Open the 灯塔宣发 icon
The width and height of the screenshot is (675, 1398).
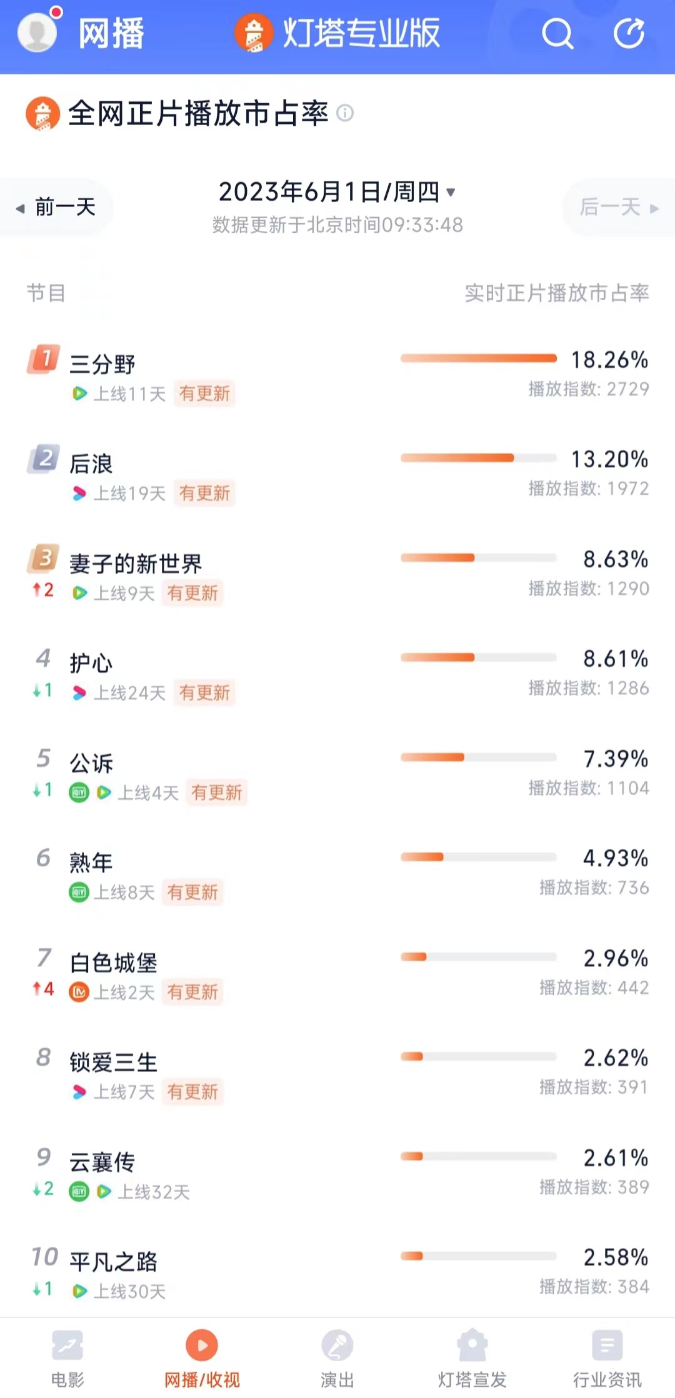point(472,1345)
